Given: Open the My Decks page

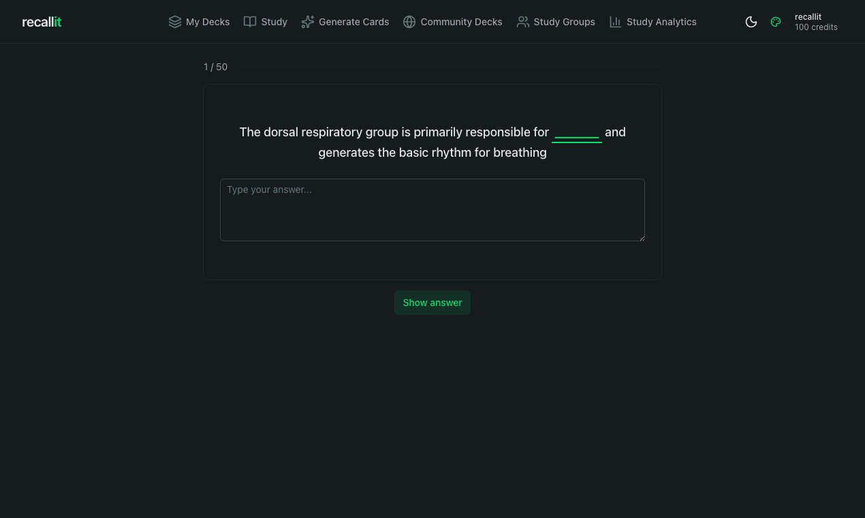Looking at the screenshot, I should tap(207, 21).
